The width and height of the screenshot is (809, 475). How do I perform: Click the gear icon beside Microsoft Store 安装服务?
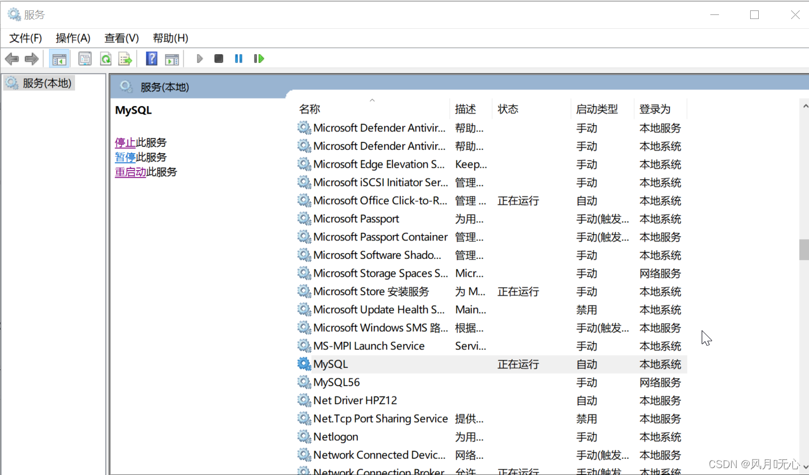pos(304,291)
